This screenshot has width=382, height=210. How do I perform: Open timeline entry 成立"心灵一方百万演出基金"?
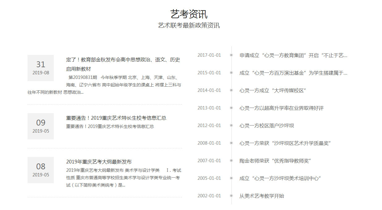click(x=293, y=73)
